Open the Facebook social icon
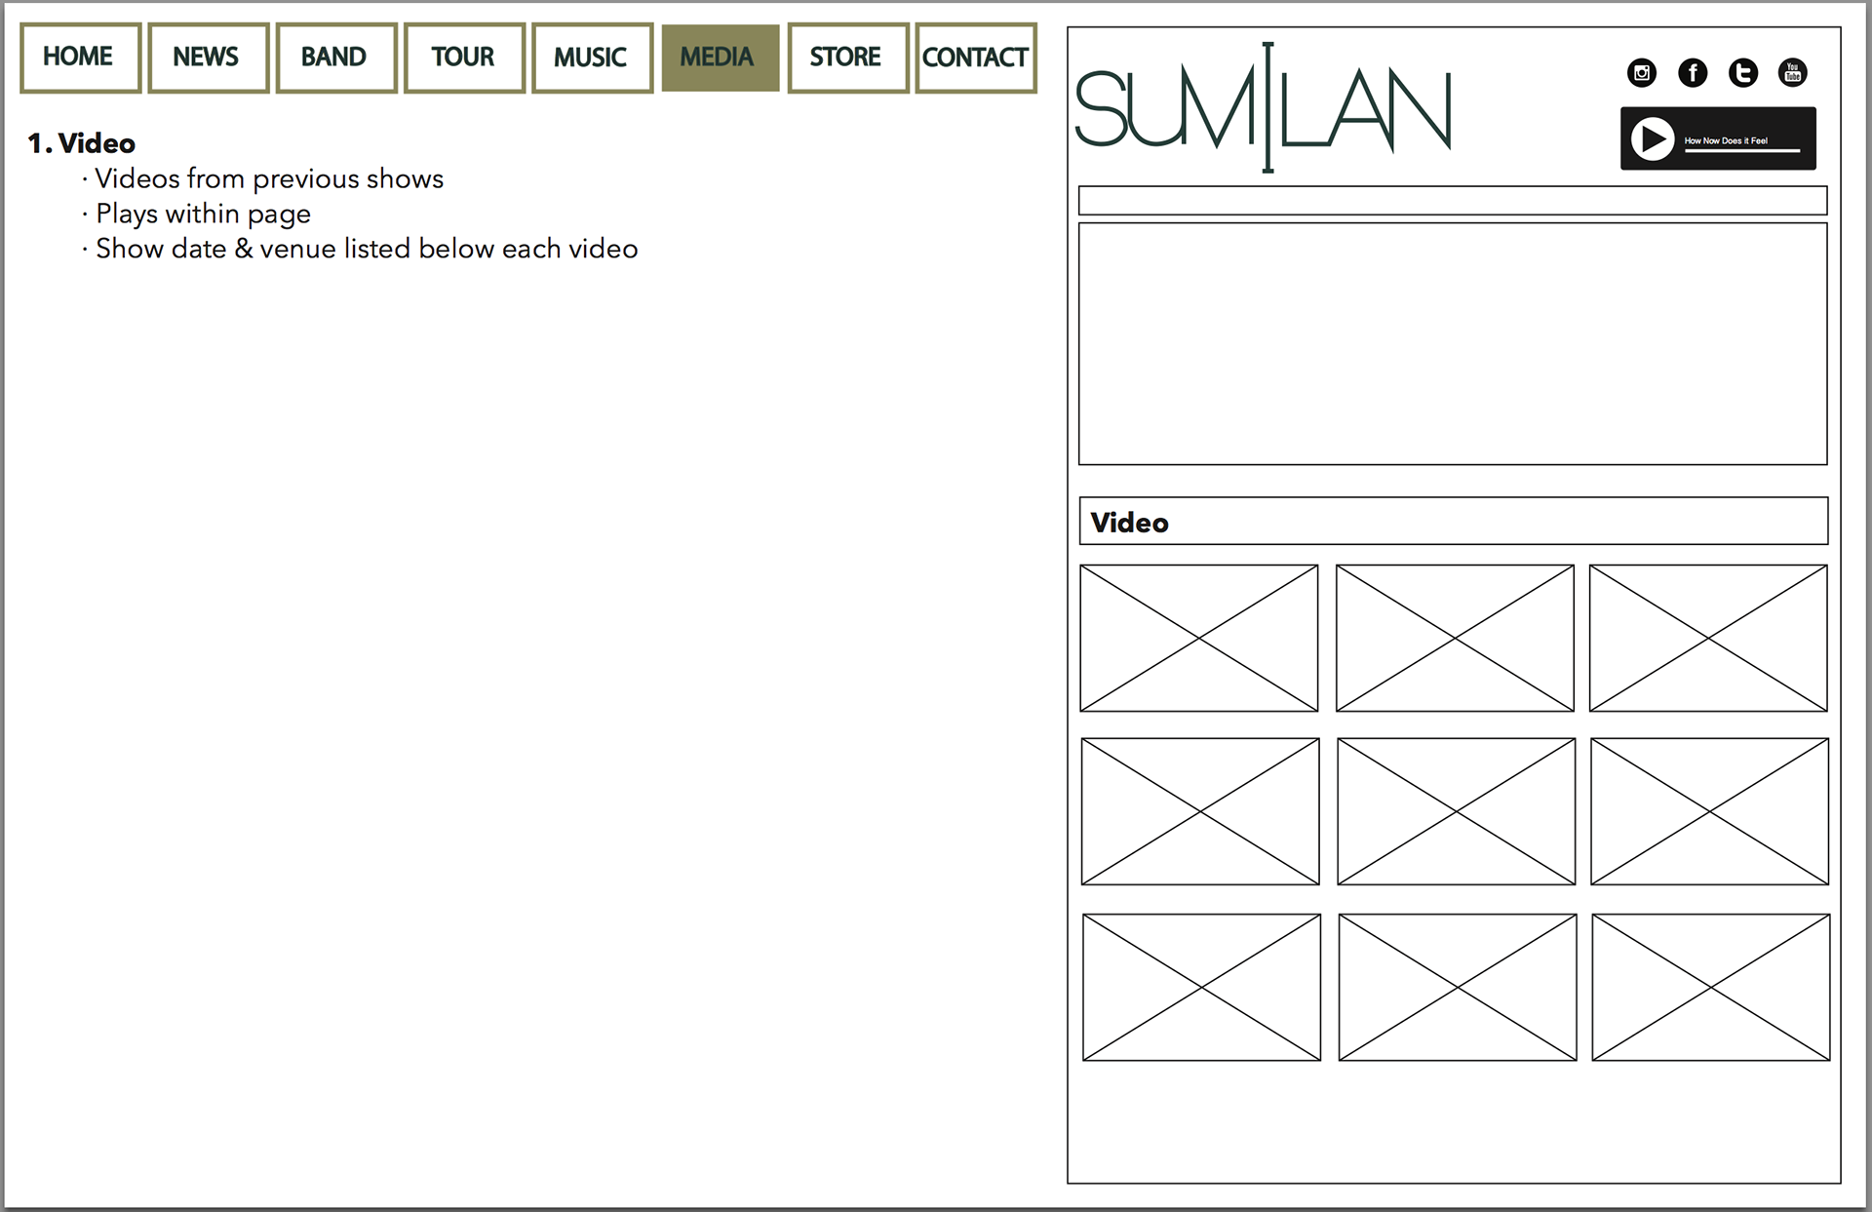This screenshot has height=1212, width=1872. 1693,73
